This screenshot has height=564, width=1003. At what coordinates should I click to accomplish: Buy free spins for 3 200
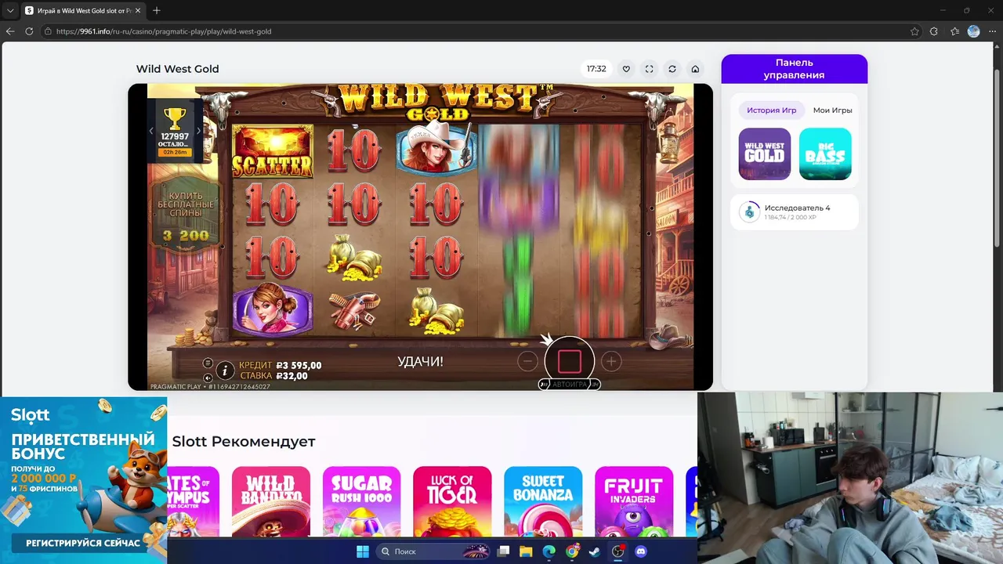(186, 215)
